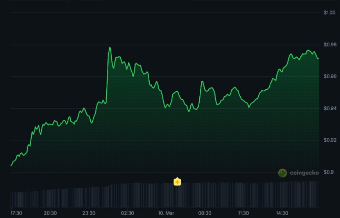340x218 pixels.
Task: Click the $0.9 price axis label
Action: pyautogui.click(x=329, y=172)
